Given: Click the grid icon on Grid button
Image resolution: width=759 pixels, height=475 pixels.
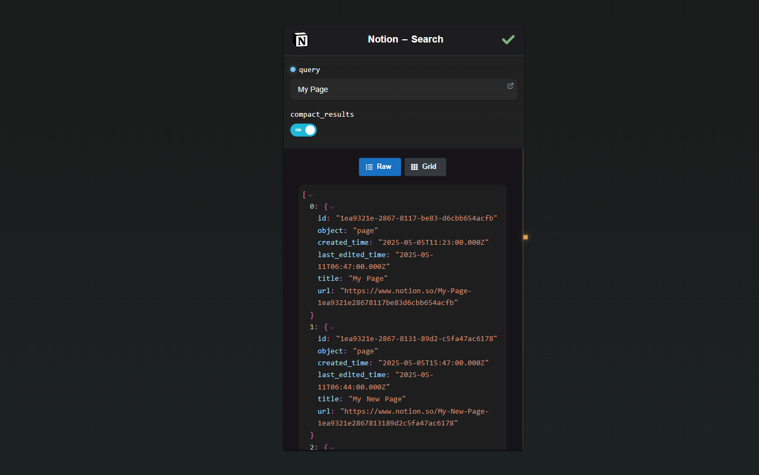Looking at the screenshot, I should 414,167.
